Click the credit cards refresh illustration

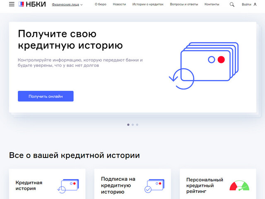[204, 66]
